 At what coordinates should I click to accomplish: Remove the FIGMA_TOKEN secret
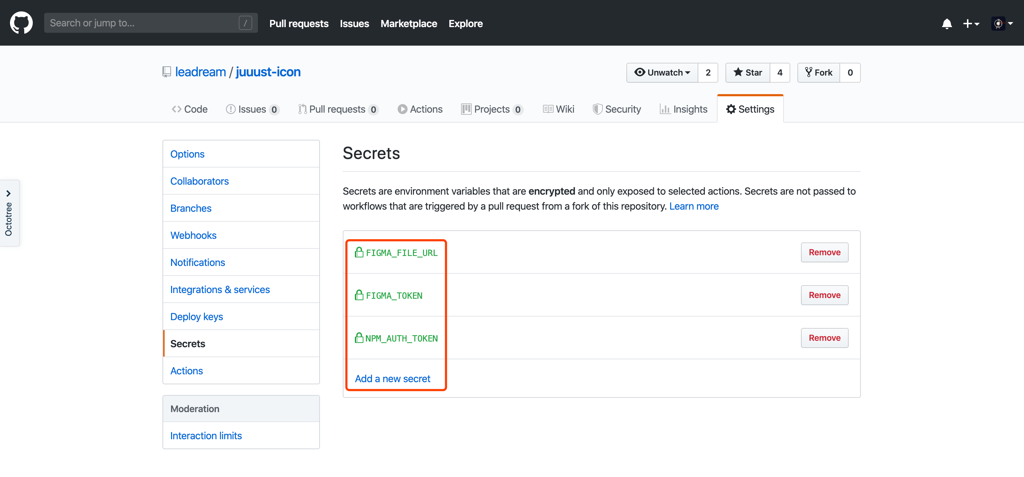[x=824, y=295]
